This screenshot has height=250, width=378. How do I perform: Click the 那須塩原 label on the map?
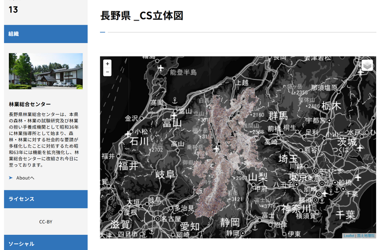click(324, 88)
